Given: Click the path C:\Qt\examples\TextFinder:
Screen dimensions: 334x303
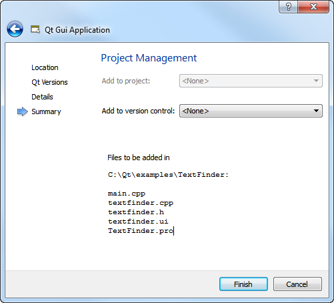Looking at the screenshot, I should click(x=168, y=175).
